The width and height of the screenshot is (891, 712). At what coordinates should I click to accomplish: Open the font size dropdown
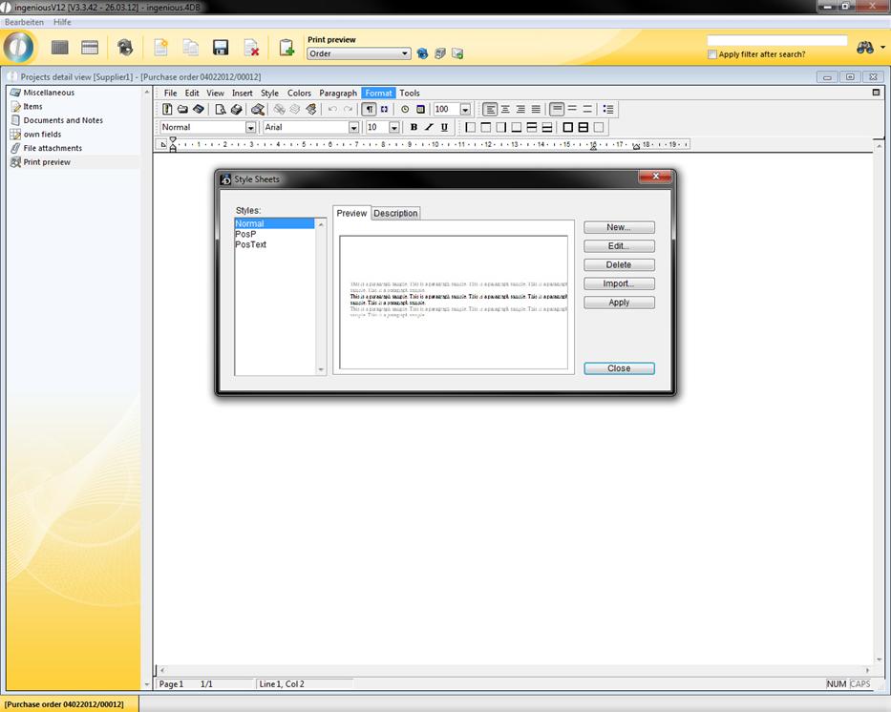coord(393,128)
